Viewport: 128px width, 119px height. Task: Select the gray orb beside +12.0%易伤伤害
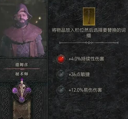[x=61, y=90]
